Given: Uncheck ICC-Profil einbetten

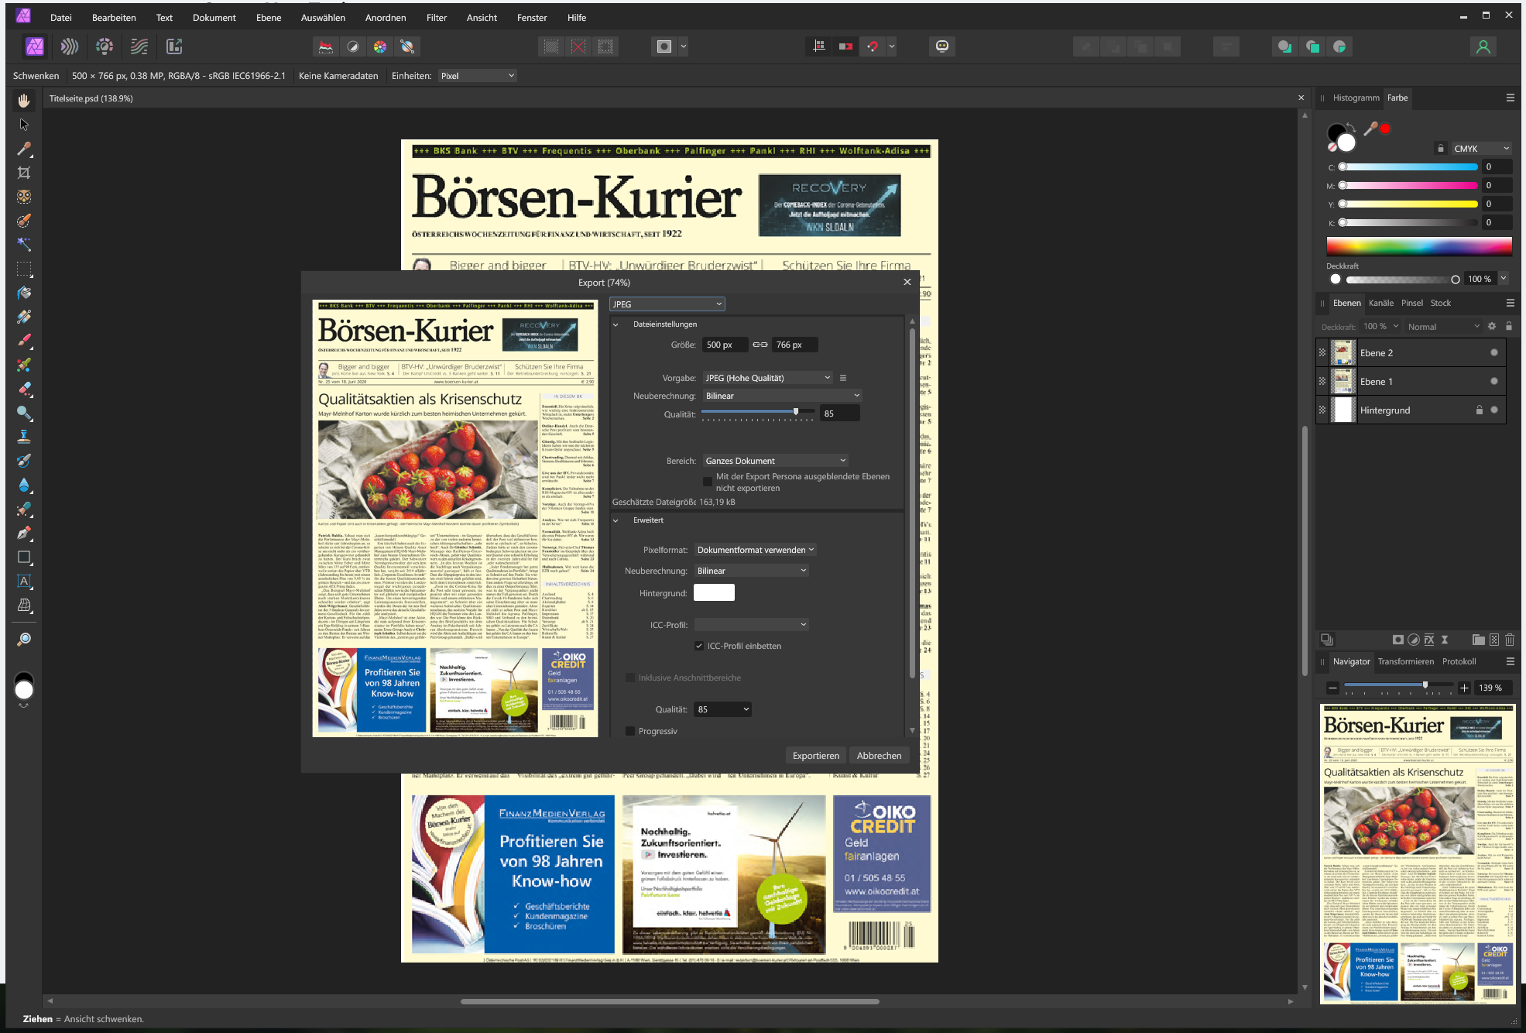Looking at the screenshot, I should pyautogui.click(x=699, y=646).
